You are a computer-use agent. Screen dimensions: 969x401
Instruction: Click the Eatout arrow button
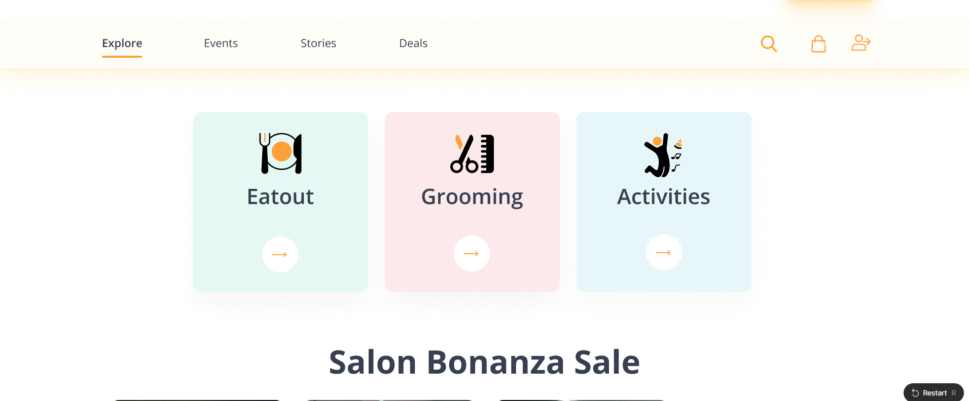[280, 254]
